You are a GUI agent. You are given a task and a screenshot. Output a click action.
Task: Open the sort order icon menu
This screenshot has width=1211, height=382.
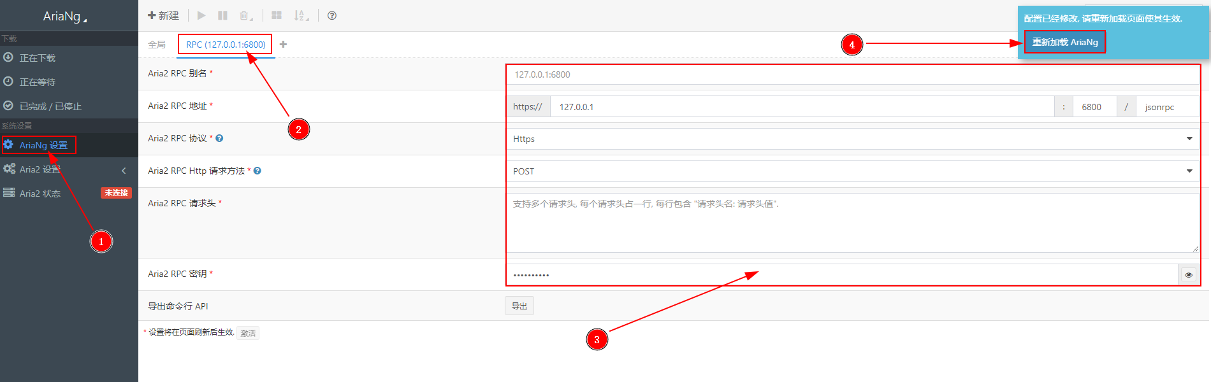point(300,15)
